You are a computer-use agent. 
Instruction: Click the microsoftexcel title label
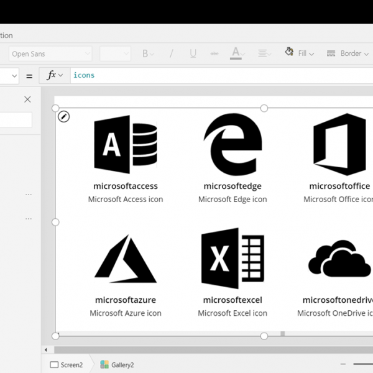[233, 300]
